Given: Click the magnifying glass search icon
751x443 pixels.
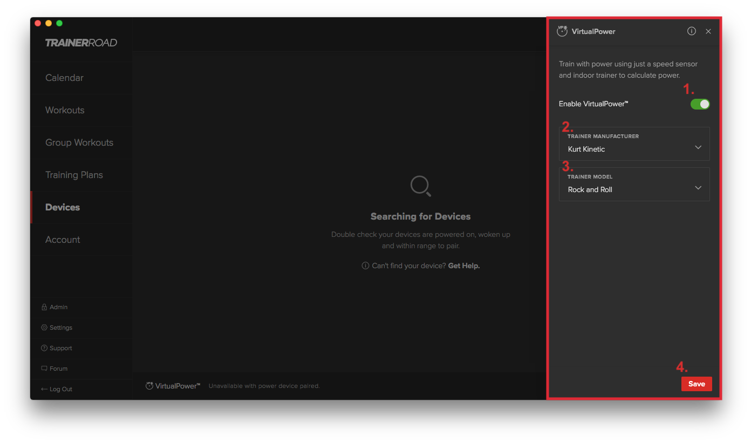Looking at the screenshot, I should (x=420, y=186).
